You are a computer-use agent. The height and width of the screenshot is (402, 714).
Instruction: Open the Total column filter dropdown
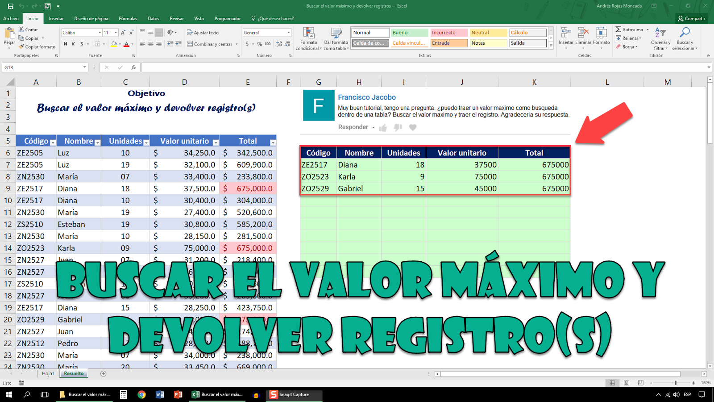point(273,141)
